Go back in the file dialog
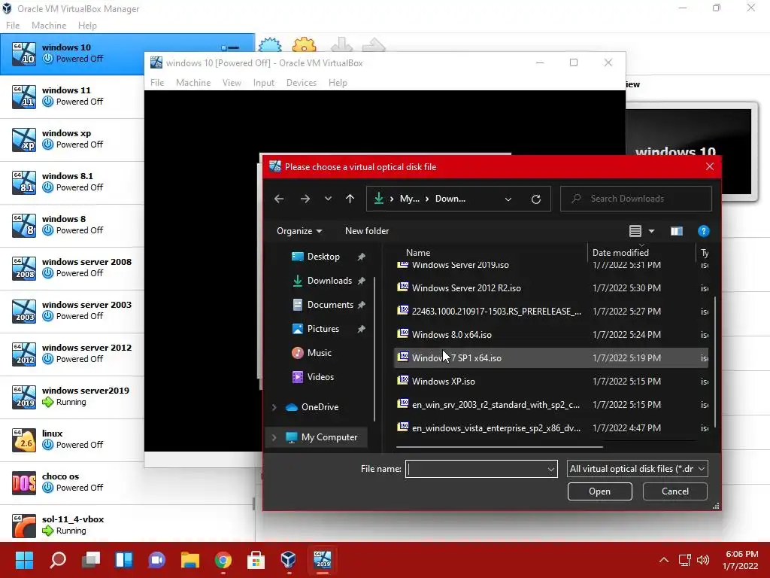 pos(279,199)
